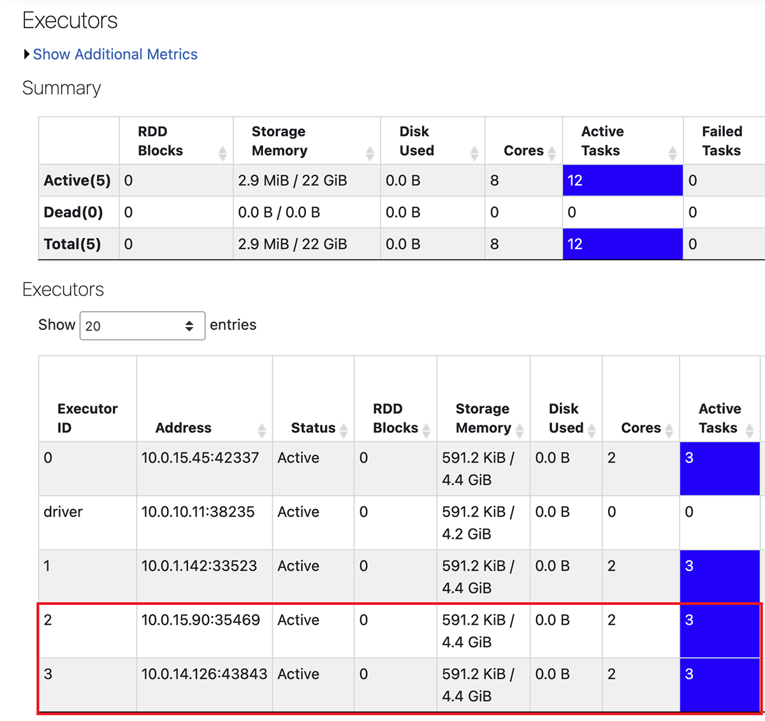Image resolution: width=765 pixels, height=721 pixels.
Task: Open the Show entries dropdown set to 20
Action: 142,326
